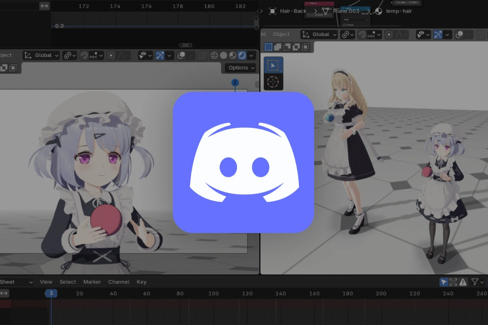The height and width of the screenshot is (325, 488).
Task: Open visibility and selectability dropdown in right viewport
Action: [x=423, y=35]
